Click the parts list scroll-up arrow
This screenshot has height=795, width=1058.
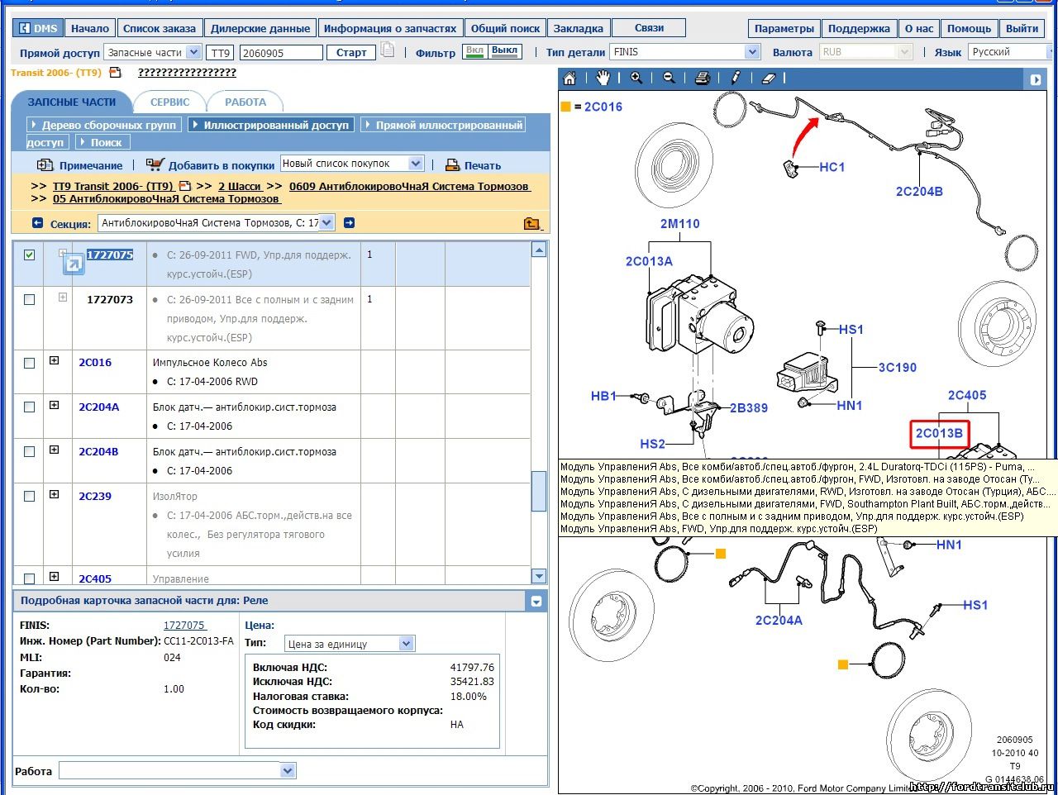click(x=539, y=250)
